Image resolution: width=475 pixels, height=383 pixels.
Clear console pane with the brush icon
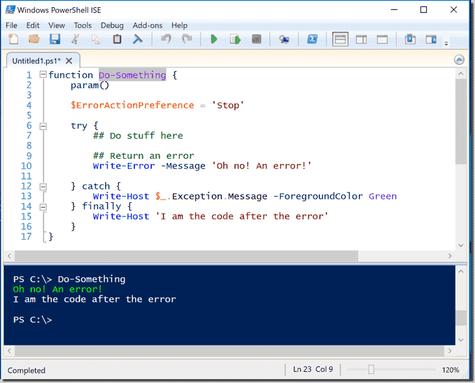pos(138,39)
